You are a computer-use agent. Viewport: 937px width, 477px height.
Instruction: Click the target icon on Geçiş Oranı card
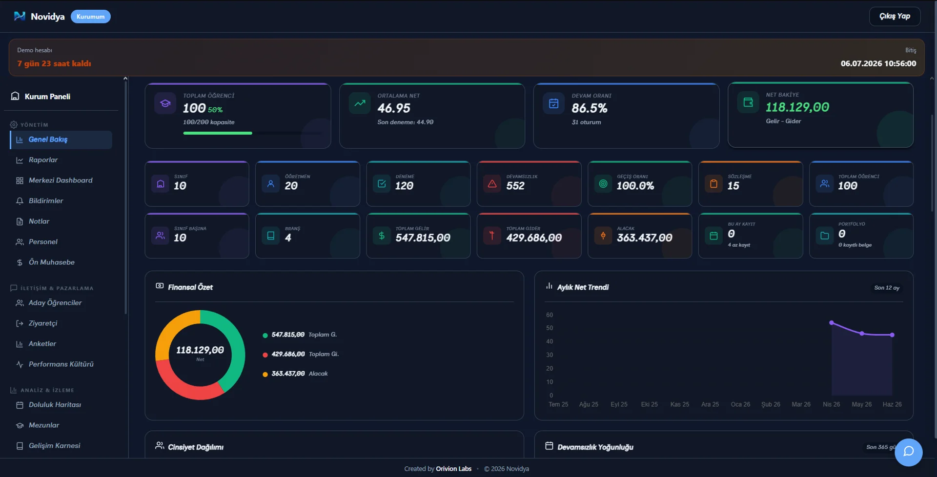pos(603,184)
